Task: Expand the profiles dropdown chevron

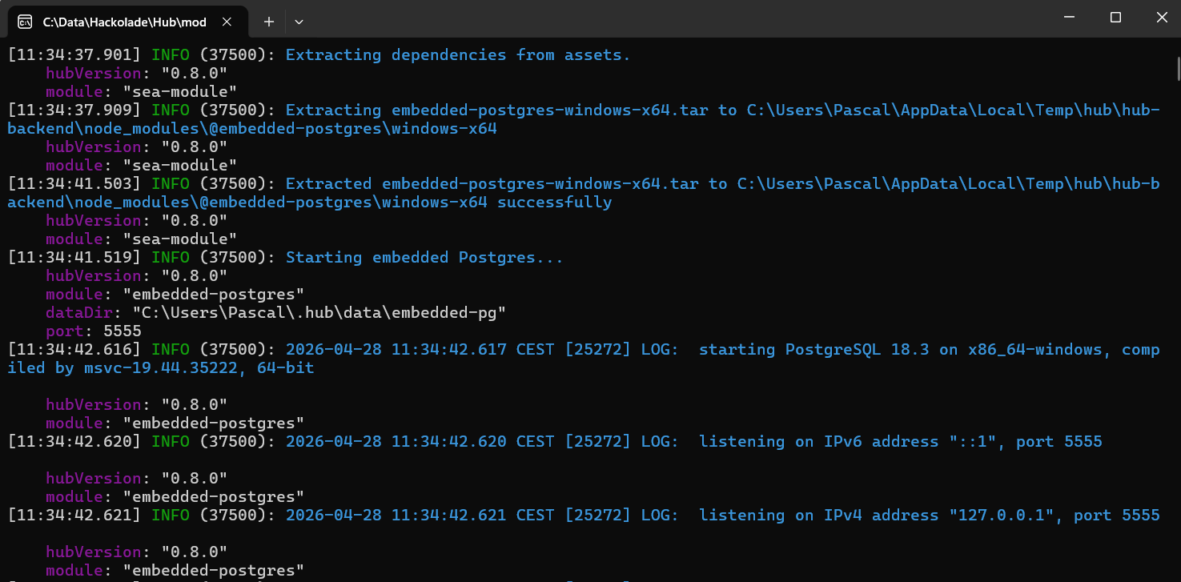Action: click(x=299, y=22)
